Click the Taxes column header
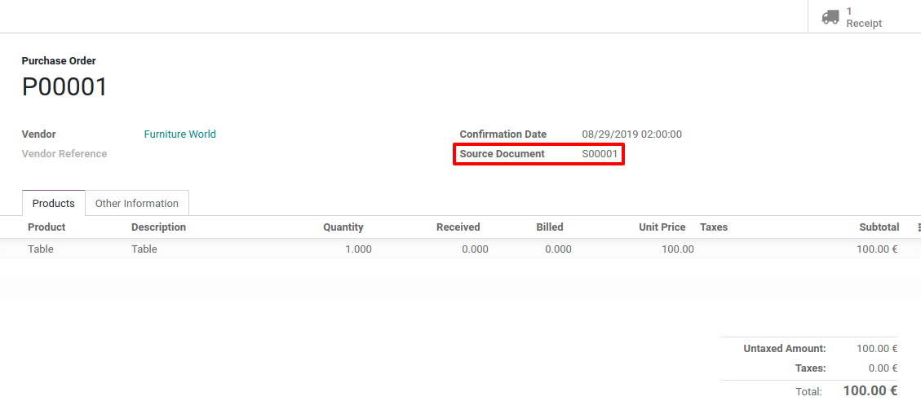Image resolution: width=921 pixels, height=401 pixels. 713,227
